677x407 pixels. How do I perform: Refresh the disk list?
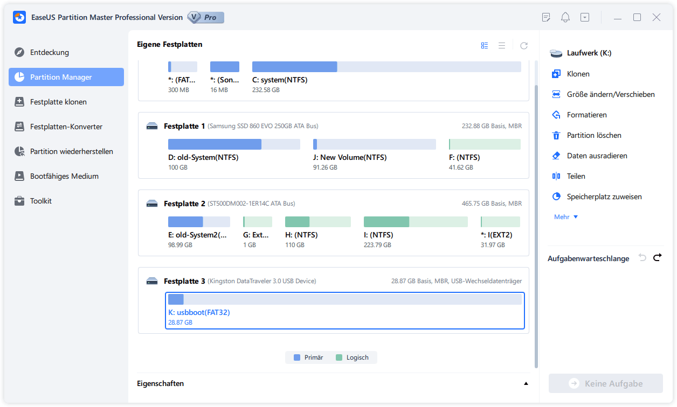tap(524, 46)
